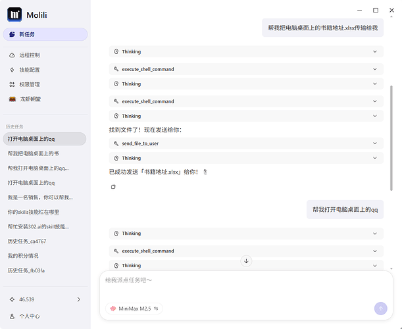Click the scroll-to-bottom arrow button
This screenshot has height=329, width=402.
tap(247, 261)
